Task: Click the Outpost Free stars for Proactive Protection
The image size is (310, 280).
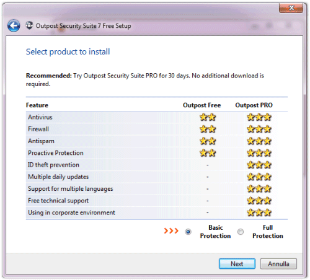Action: pos(208,153)
